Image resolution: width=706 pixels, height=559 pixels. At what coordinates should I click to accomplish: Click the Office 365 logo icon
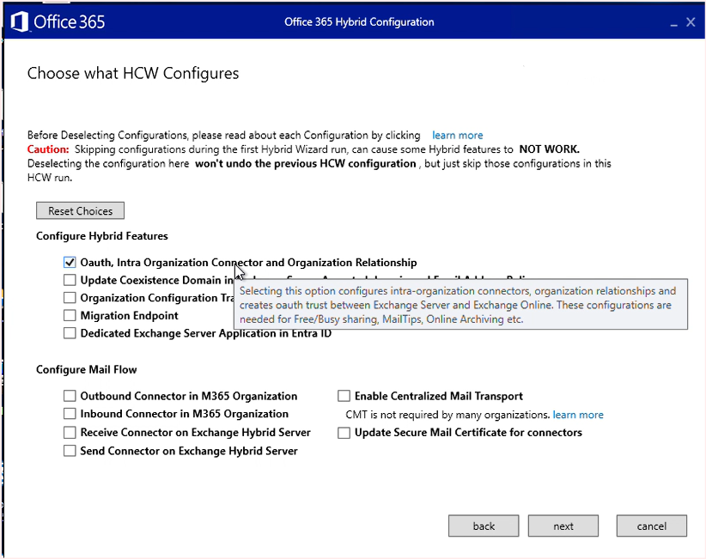[19, 21]
